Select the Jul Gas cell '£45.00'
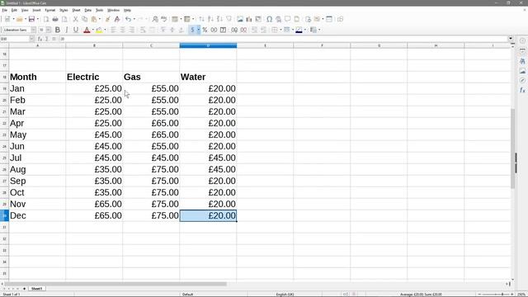Screen dimensions: 528x297 tap(151, 158)
